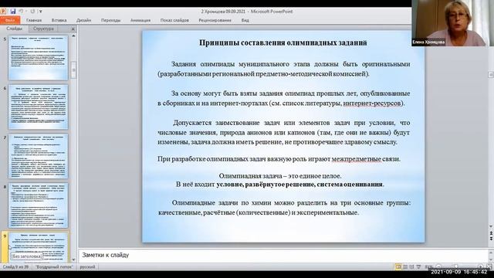Switch to Reading view icon
The image size is (494, 278).
(x=411, y=267)
